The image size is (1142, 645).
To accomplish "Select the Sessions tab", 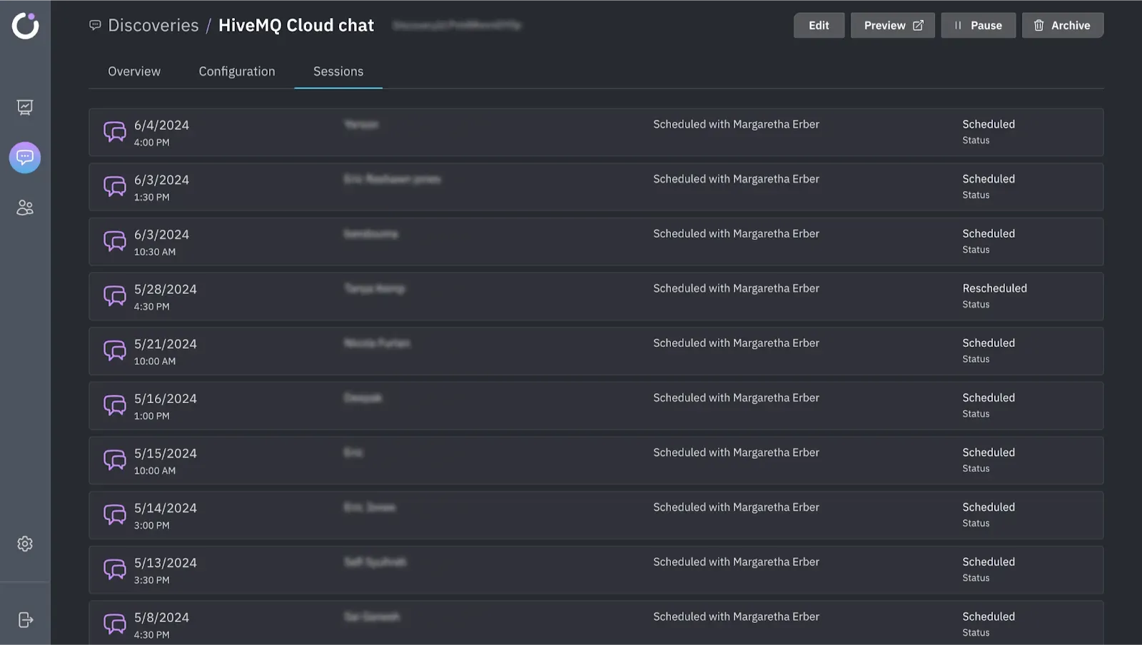I will (x=338, y=71).
